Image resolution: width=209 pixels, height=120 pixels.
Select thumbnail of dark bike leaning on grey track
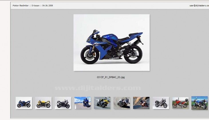122,103
